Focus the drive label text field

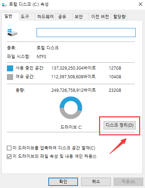point(86,33)
